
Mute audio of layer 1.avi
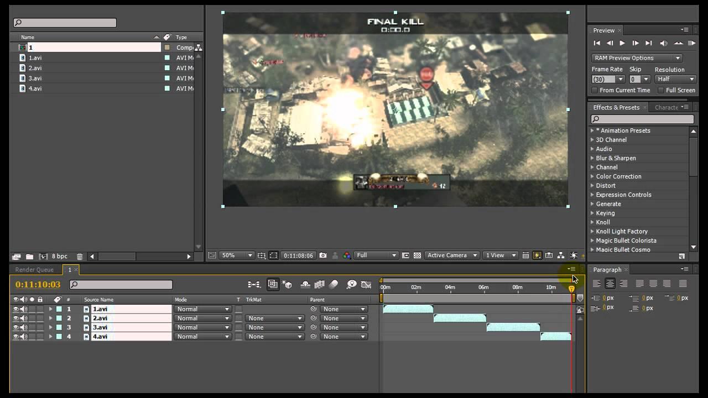(x=23, y=309)
